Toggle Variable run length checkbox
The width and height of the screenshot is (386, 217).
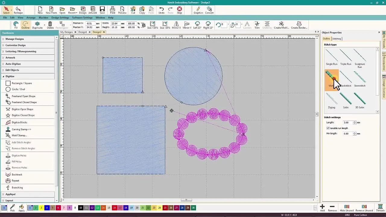tap(328, 128)
